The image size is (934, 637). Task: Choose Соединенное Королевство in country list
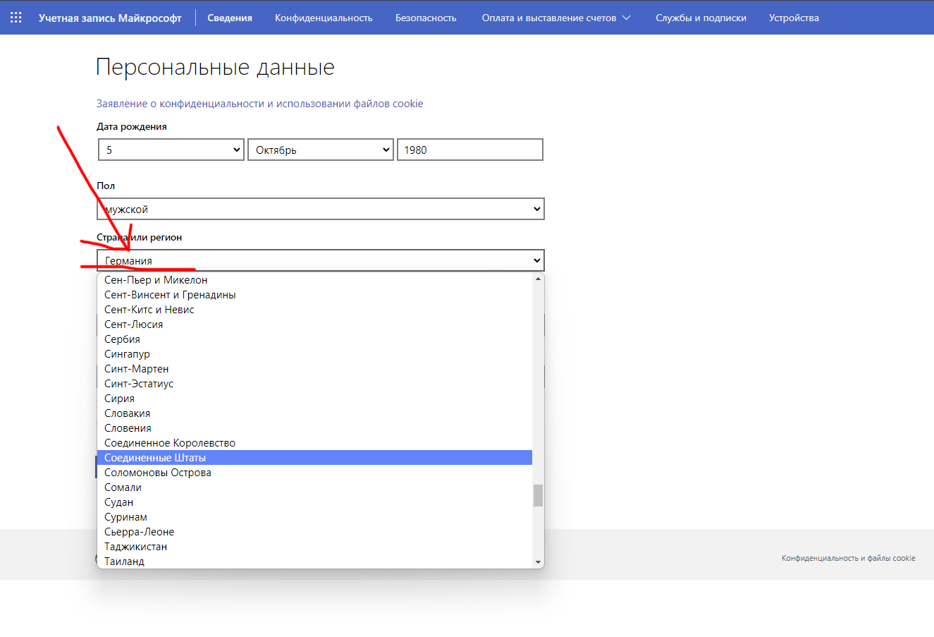(x=170, y=443)
